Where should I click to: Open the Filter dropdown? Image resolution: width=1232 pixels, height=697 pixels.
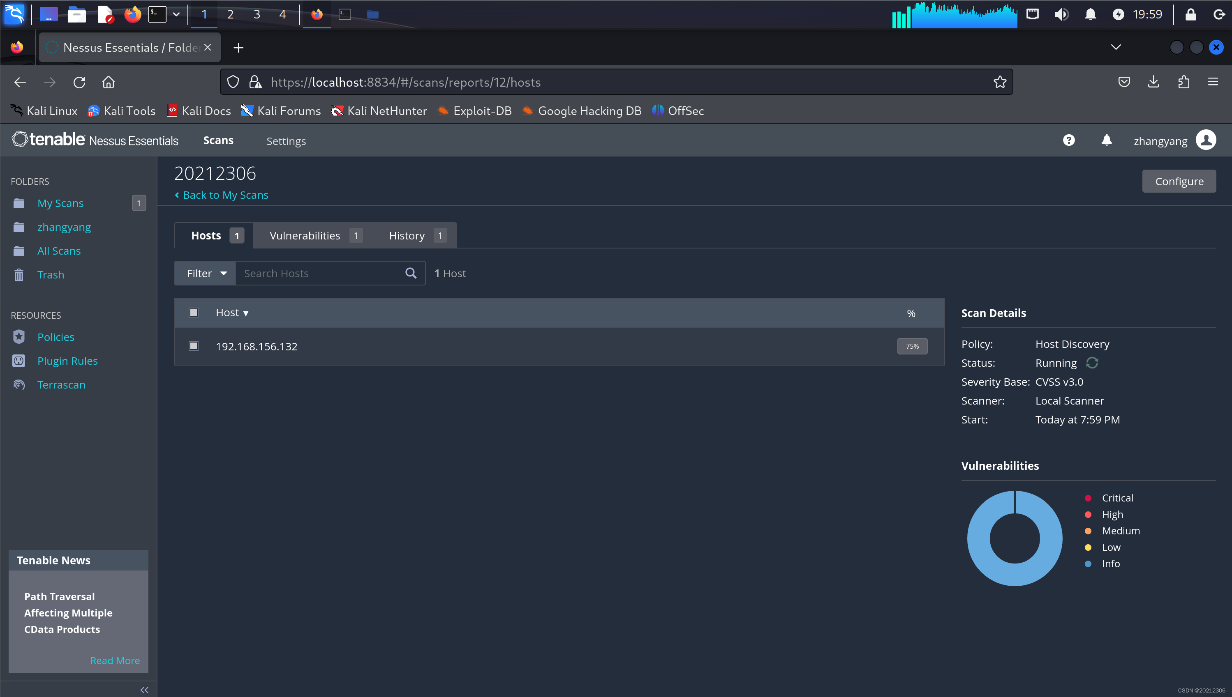tap(206, 273)
